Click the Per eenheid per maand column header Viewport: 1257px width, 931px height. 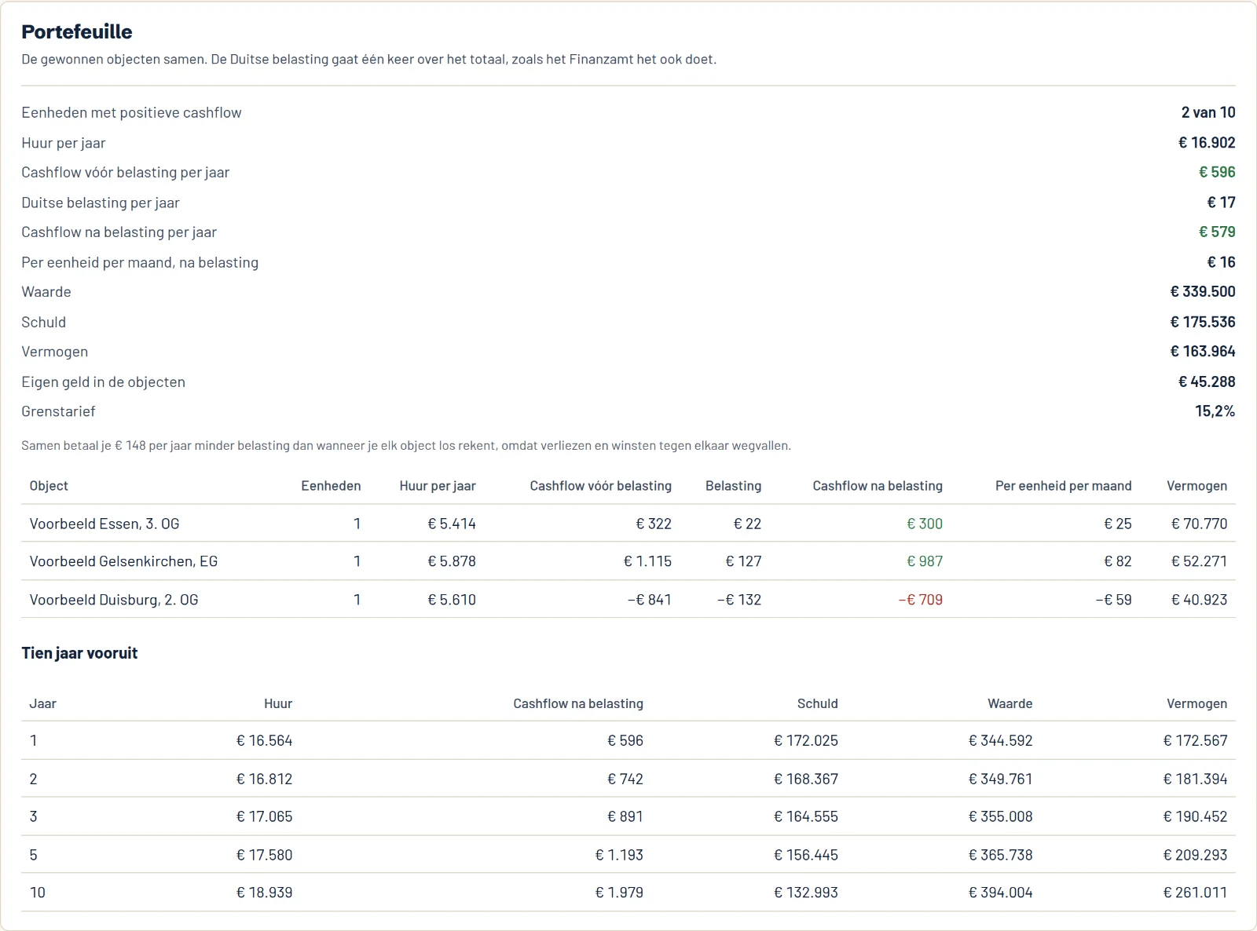(1064, 486)
